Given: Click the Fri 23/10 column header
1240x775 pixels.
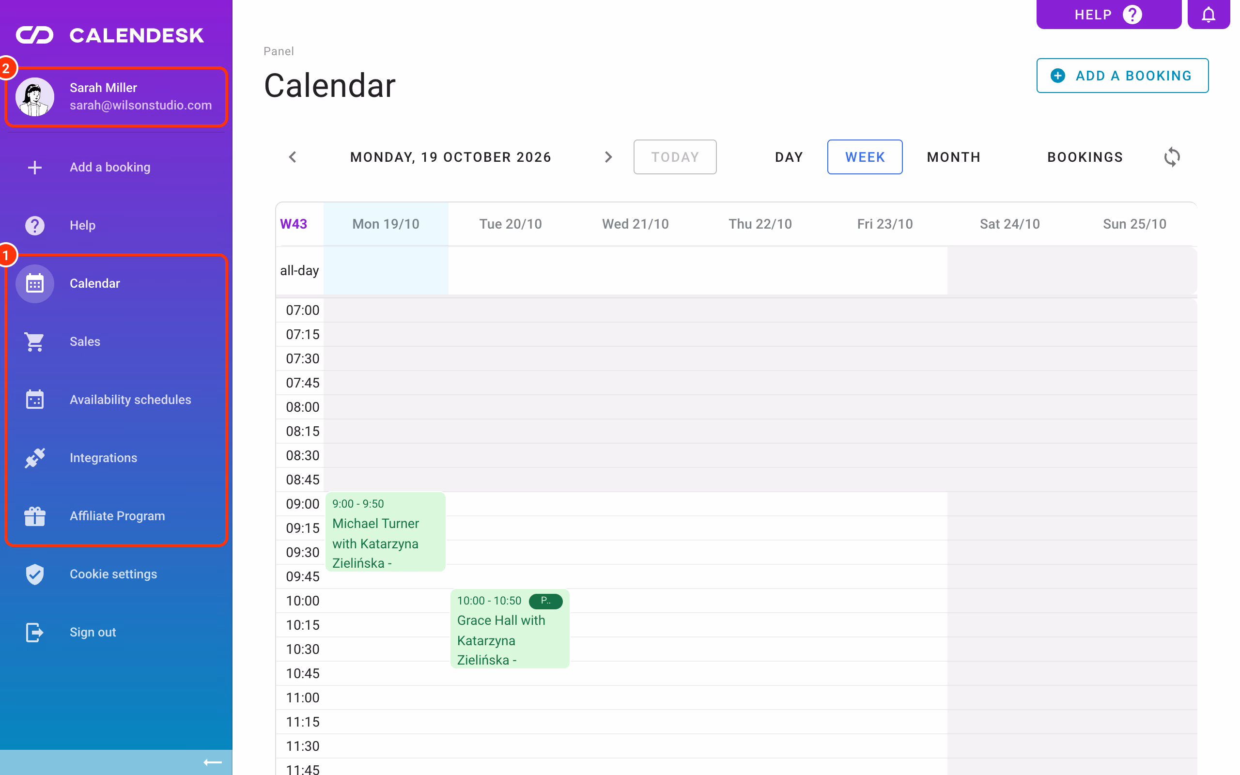Looking at the screenshot, I should pos(885,224).
